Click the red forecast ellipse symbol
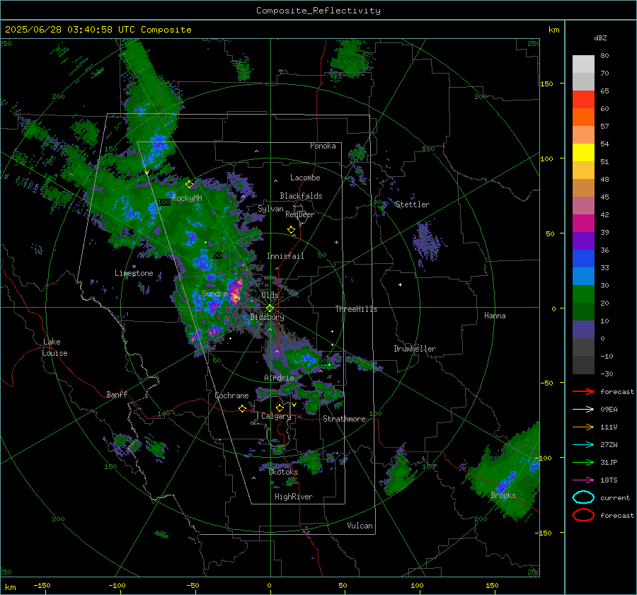 (583, 515)
